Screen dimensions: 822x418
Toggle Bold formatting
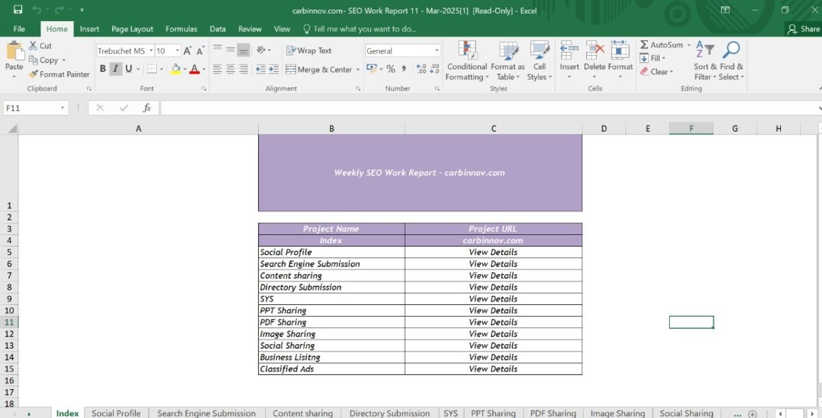[103, 69]
